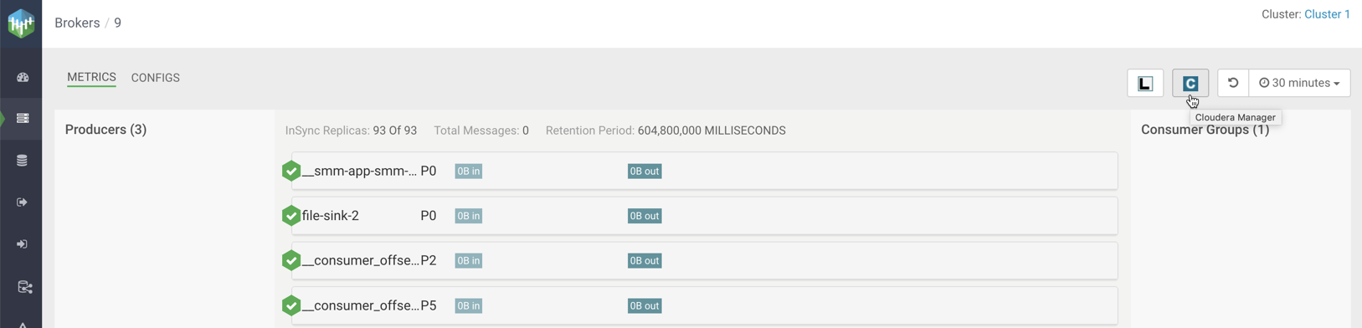The height and width of the screenshot is (328, 1362).
Task: Select the Brokers sidebar icon
Action: [x=23, y=118]
